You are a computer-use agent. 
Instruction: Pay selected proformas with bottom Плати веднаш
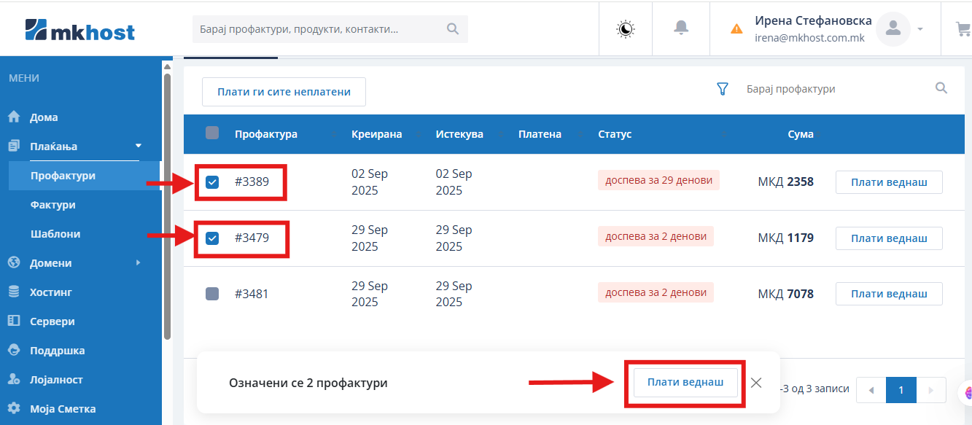click(x=685, y=383)
